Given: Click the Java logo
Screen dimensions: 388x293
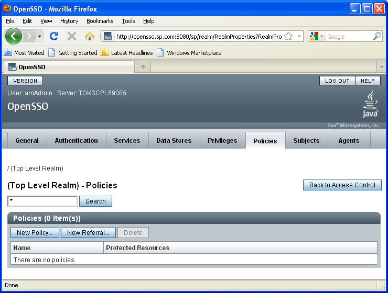Looking at the screenshot, I should (370, 104).
